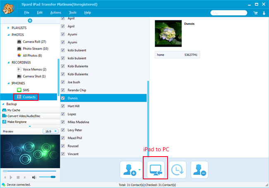Viewport: 269px width, 188px height.
Task: Click the play button in preview
Action: pos(11,177)
